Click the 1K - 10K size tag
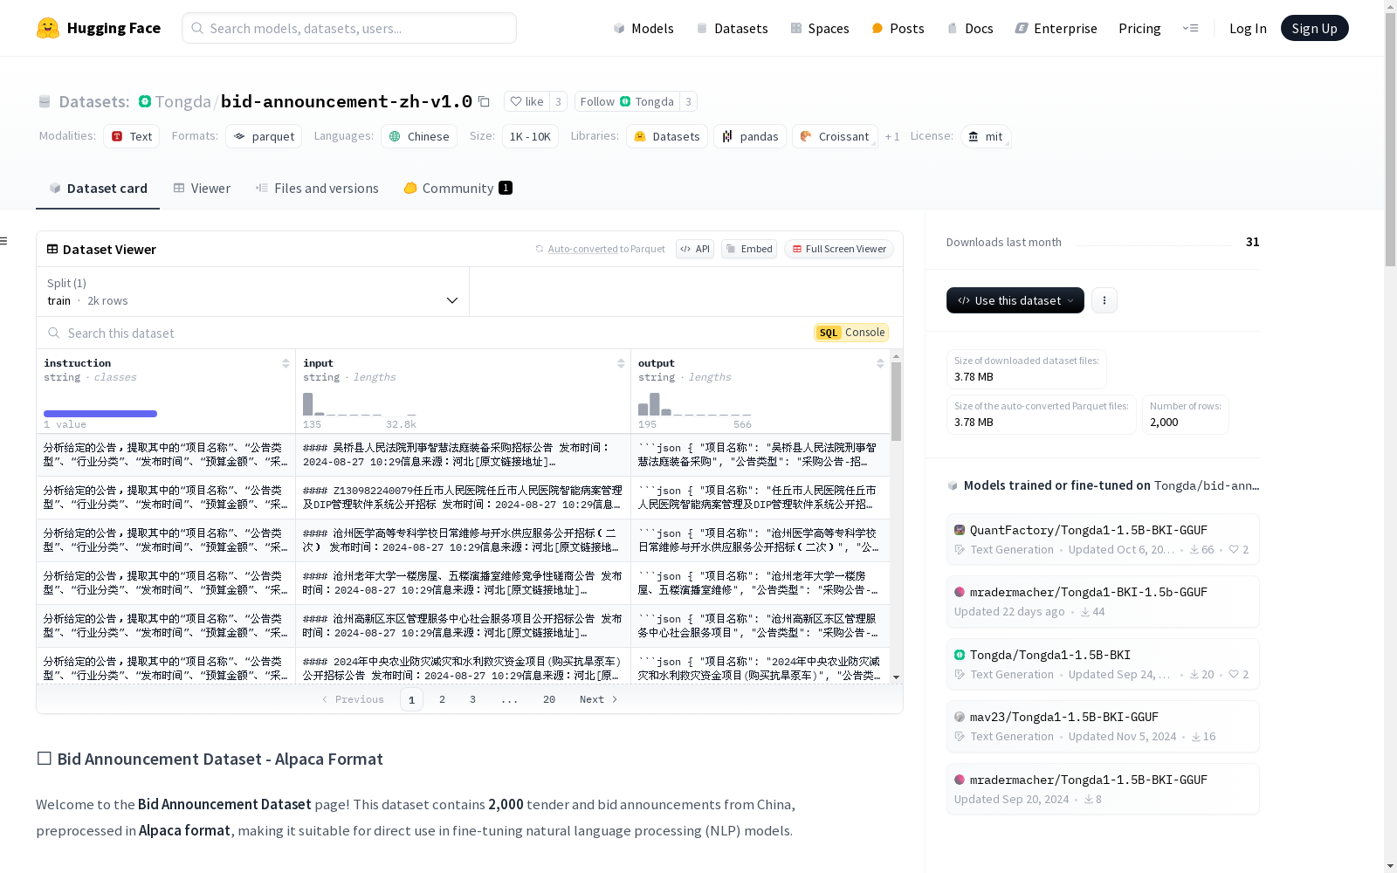1397x873 pixels. click(530, 136)
